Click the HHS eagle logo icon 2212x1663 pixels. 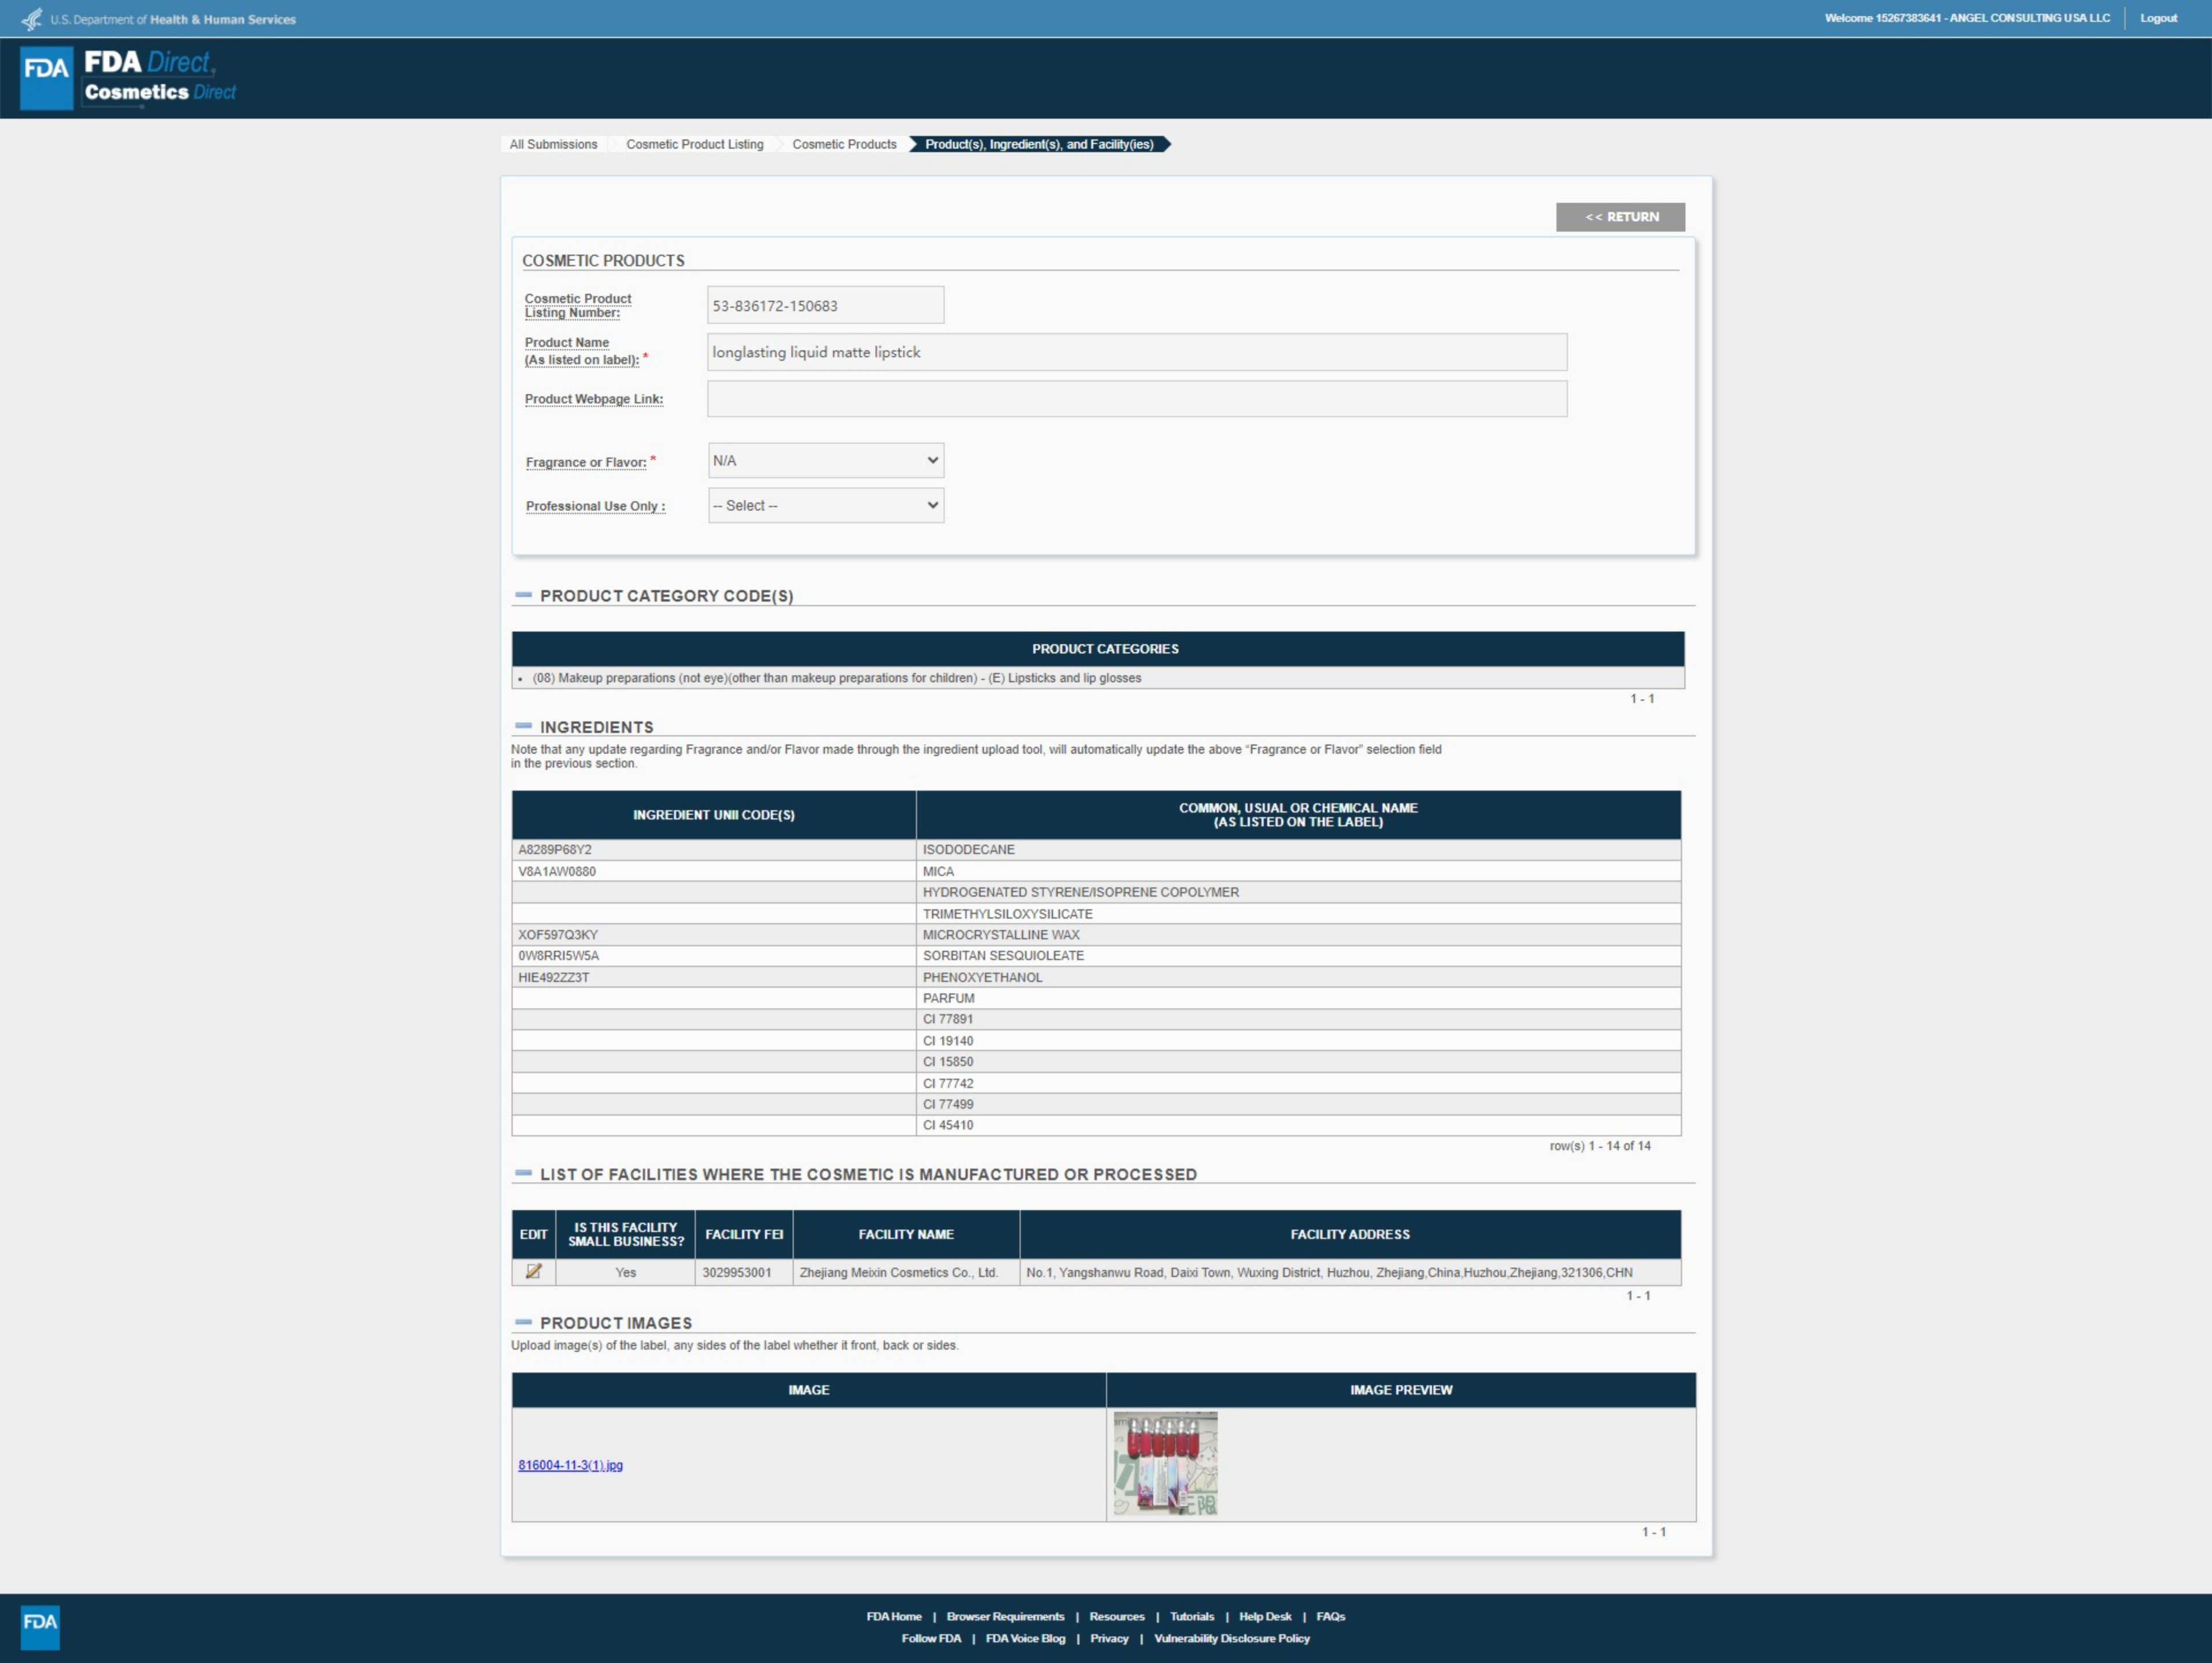point(32,19)
